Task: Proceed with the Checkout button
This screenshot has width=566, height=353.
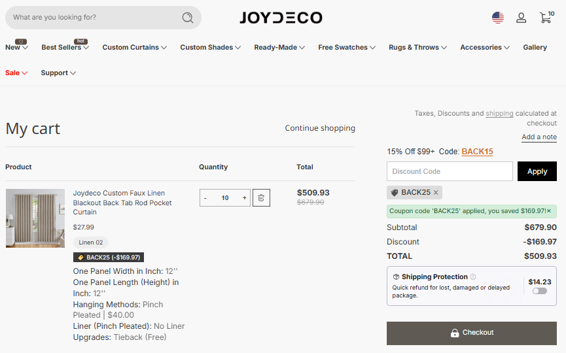Action: pos(471,333)
